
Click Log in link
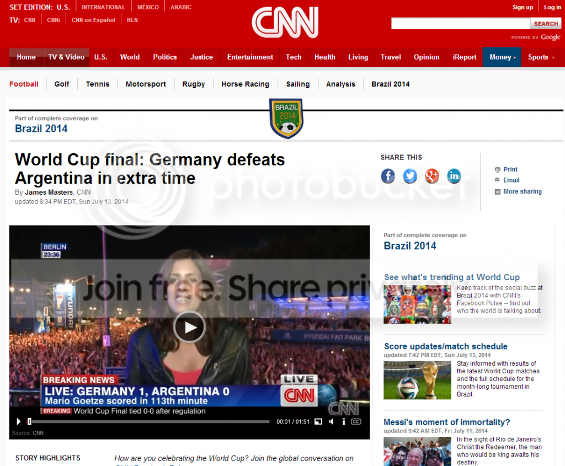(552, 7)
